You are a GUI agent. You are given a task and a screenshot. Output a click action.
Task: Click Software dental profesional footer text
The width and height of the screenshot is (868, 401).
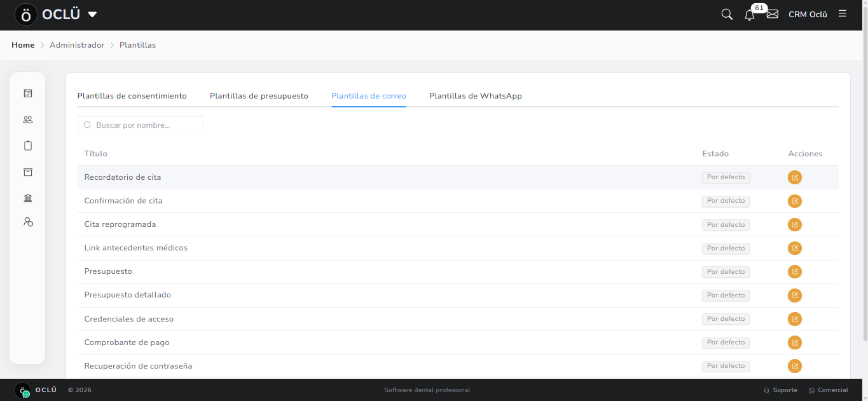point(427,390)
